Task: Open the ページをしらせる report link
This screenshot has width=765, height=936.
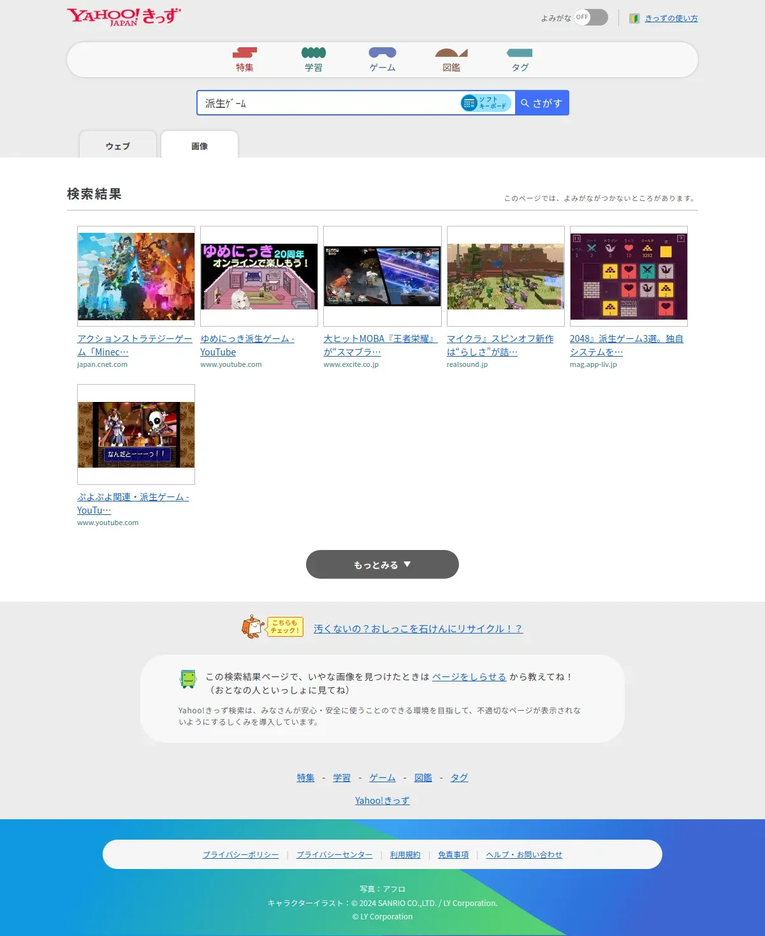Action: point(469,677)
